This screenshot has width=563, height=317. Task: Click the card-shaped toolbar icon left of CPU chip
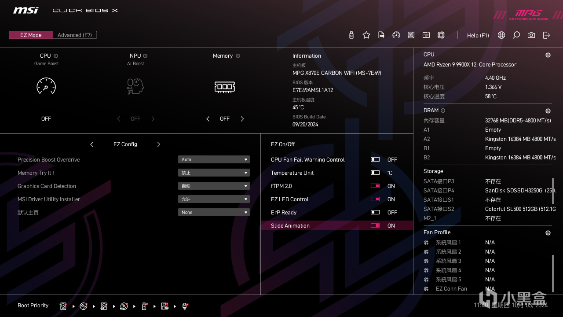pos(426,35)
